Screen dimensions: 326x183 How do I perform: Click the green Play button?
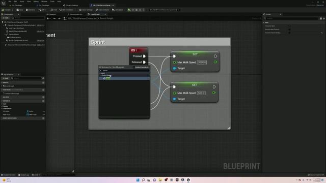pos(129,10)
